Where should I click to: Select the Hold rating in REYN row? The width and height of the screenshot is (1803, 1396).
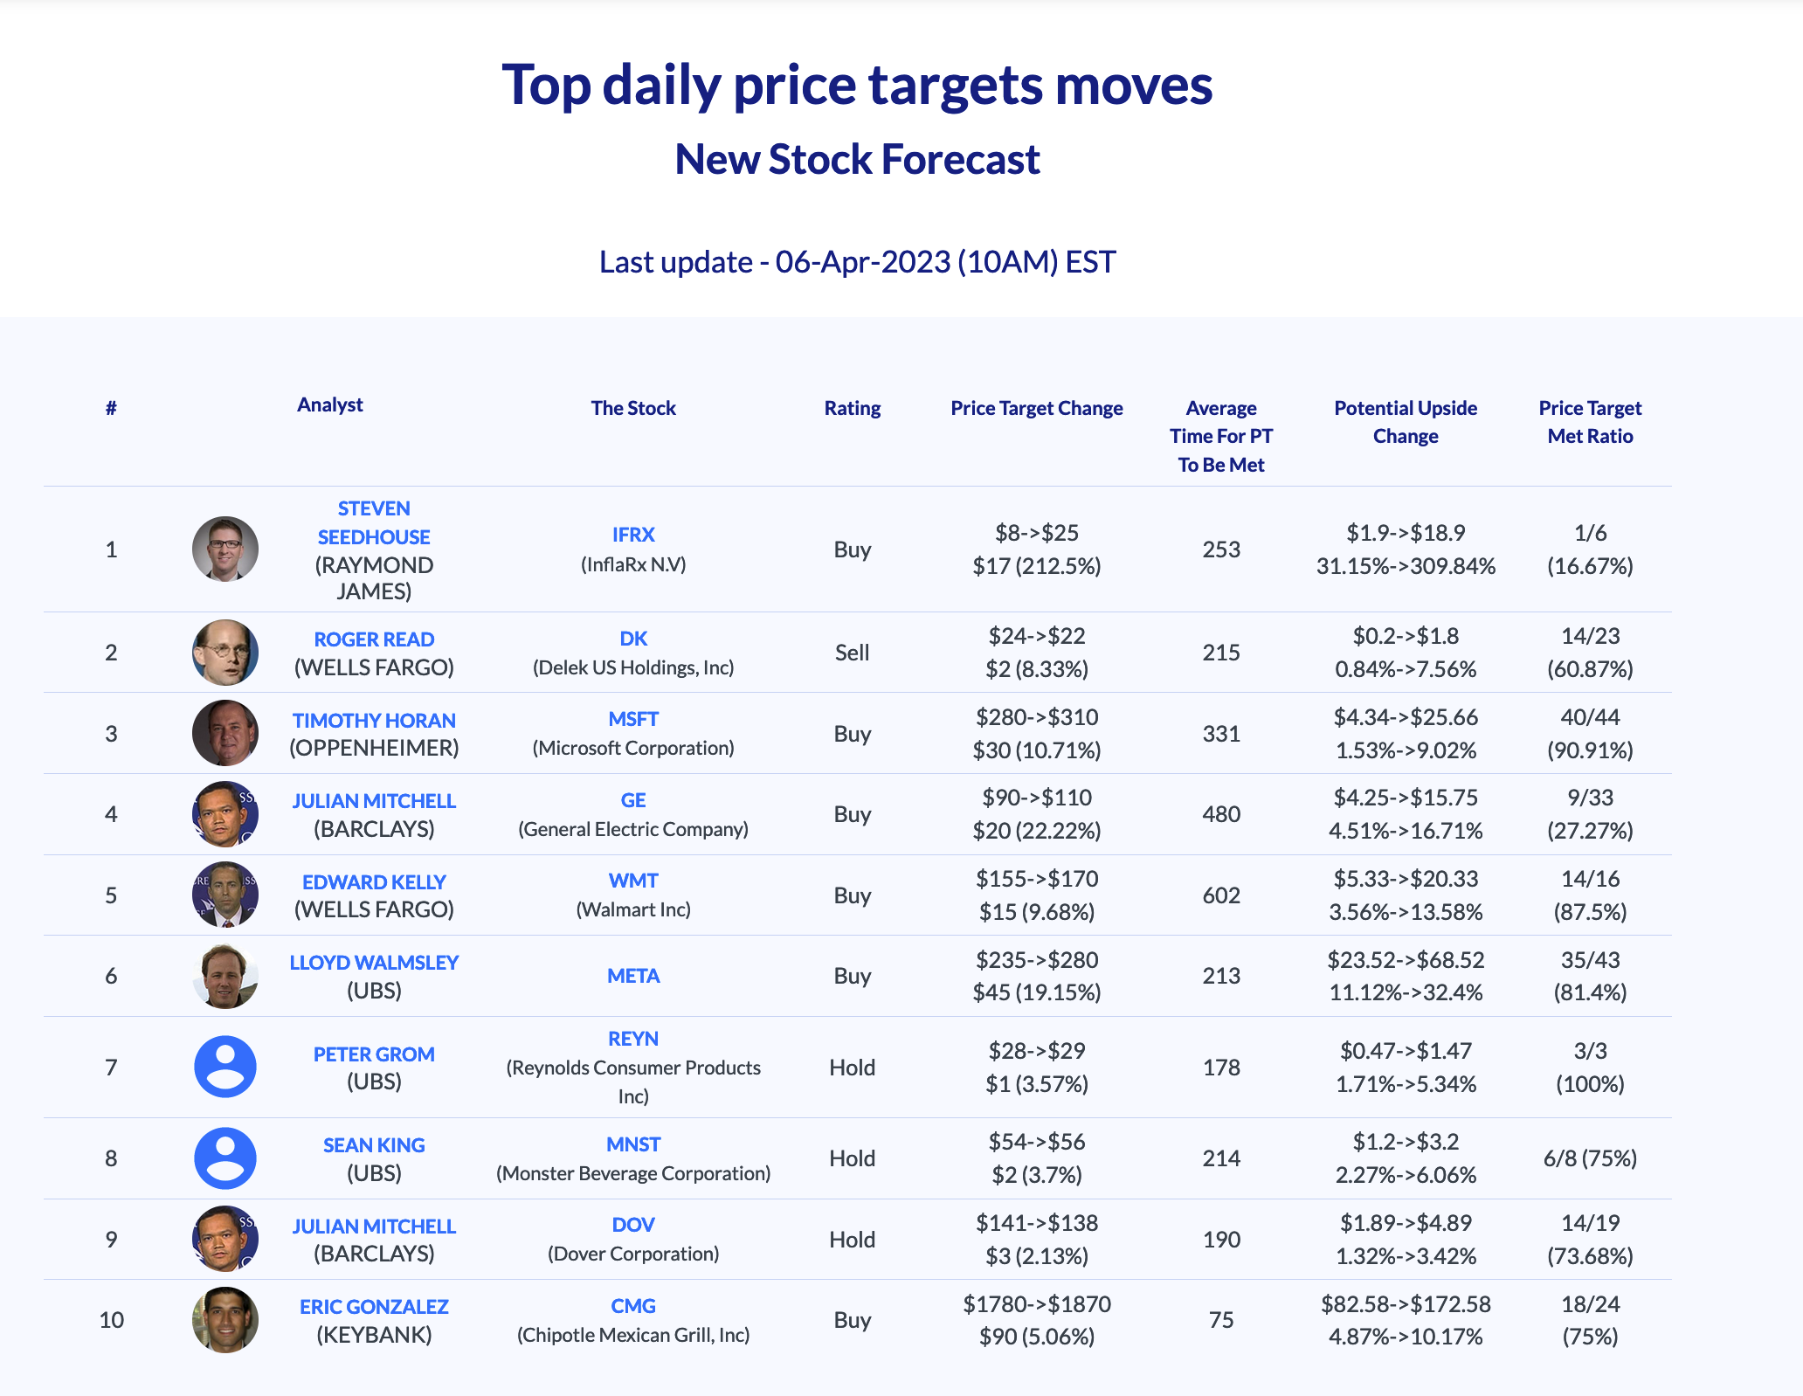point(853,1068)
